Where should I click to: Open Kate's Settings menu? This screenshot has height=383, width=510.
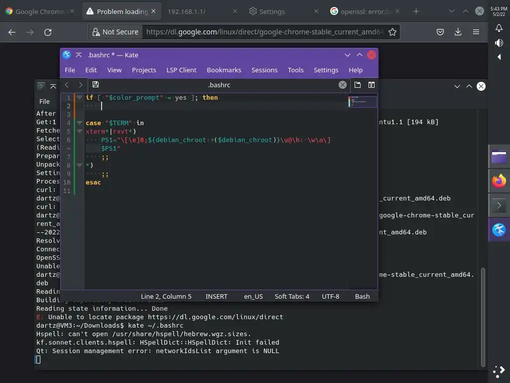coord(326,70)
